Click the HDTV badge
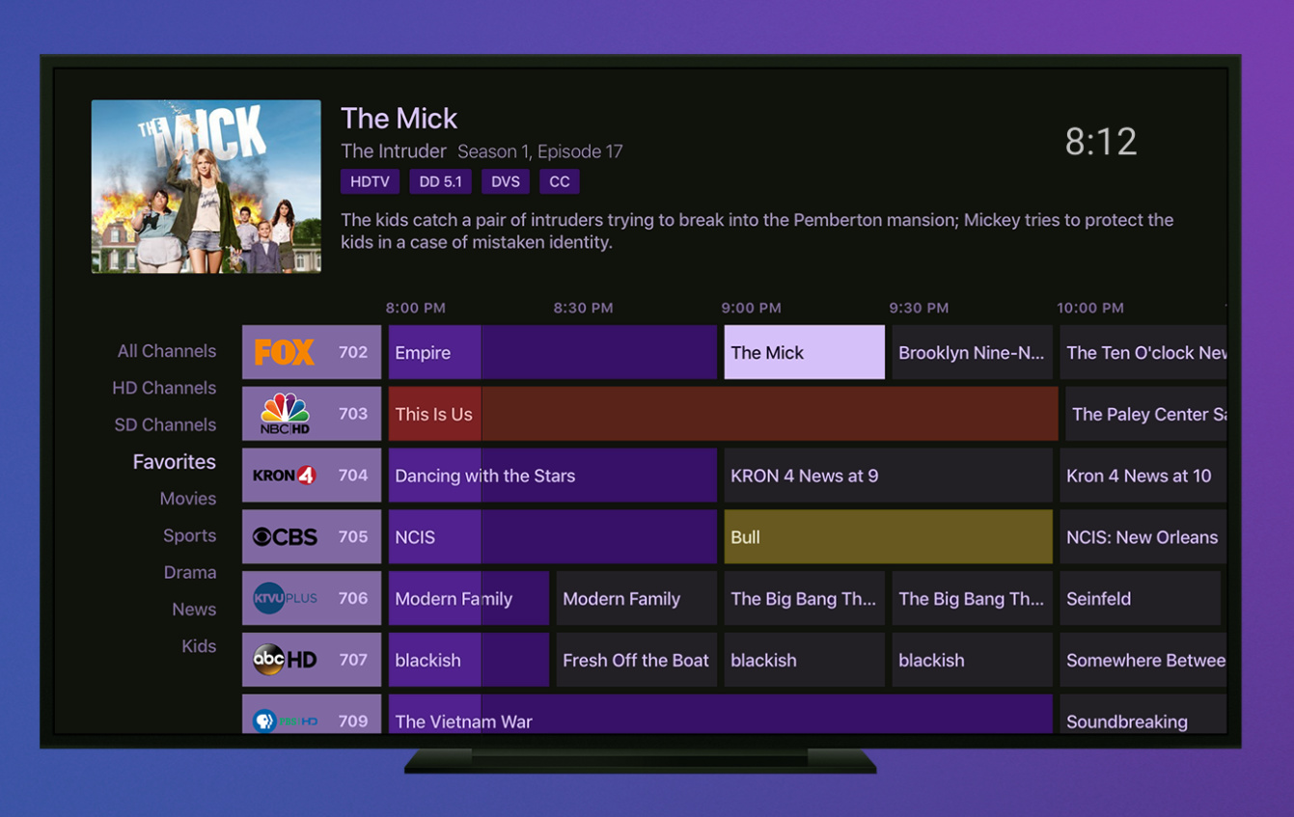Screen dimensions: 1294x817 [x=370, y=181]
